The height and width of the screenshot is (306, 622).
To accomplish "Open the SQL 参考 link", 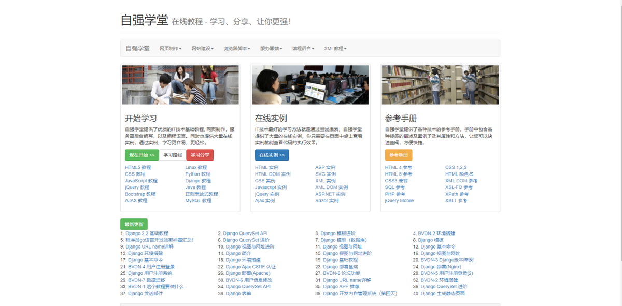I will tap(395, 187).
